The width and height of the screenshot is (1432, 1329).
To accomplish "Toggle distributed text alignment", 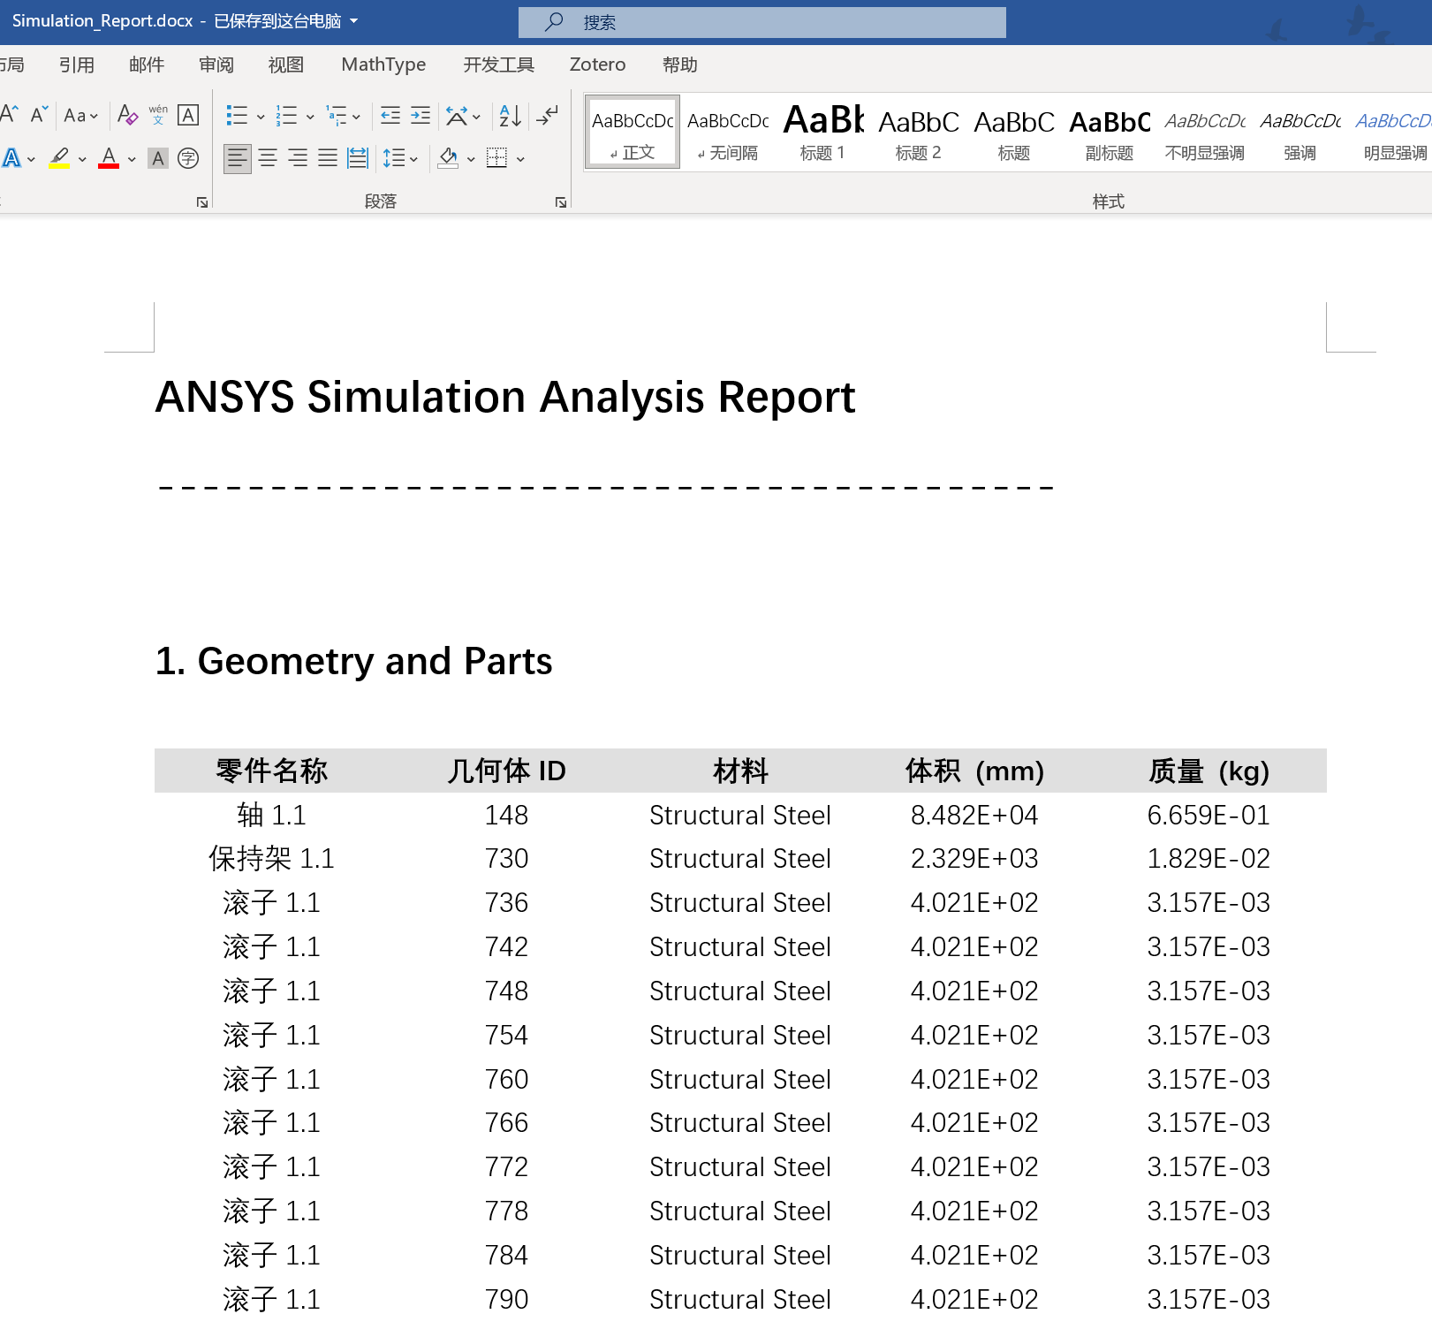I will [x=358, y=158].
